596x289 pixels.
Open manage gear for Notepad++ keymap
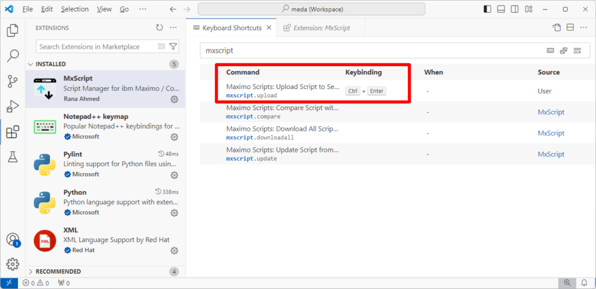pos(175,137)
